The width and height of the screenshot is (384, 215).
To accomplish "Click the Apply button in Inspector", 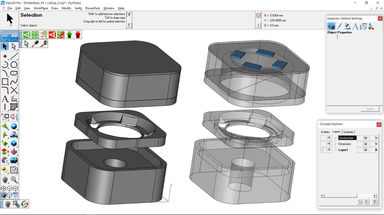I will point(370,109).
